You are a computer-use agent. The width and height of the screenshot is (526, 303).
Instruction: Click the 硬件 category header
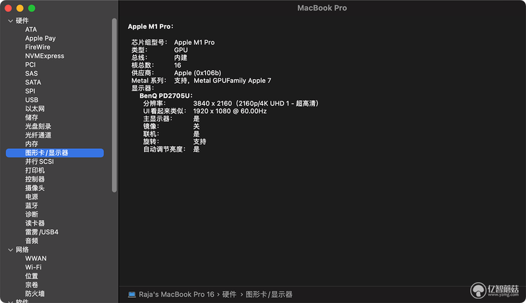[22, 21]
